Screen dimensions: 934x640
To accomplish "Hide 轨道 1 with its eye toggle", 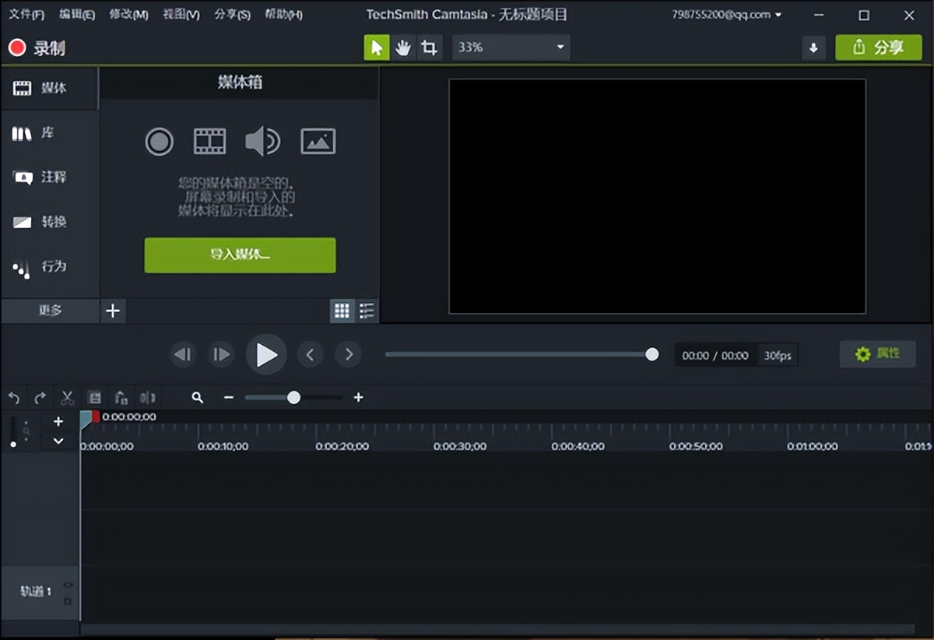I will 68,585.
